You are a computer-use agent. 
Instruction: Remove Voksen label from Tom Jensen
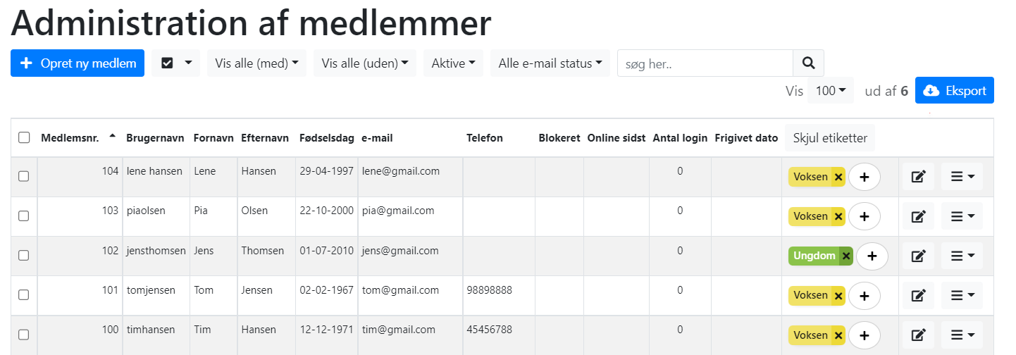(x=838, y=296)
